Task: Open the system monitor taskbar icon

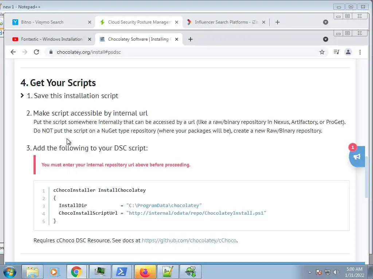Action: pos(100,272)
